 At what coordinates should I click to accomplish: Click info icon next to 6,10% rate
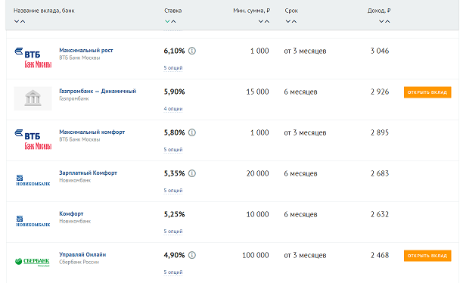[x=192, y=51]
